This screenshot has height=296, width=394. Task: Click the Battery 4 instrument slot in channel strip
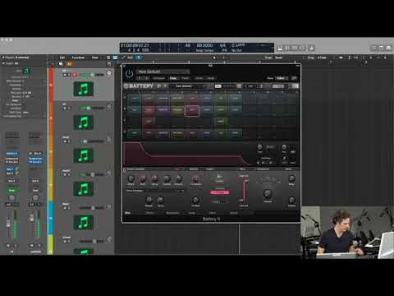click(x=11, y=154)
